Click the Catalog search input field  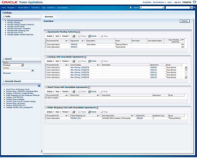tap(17, 70)
